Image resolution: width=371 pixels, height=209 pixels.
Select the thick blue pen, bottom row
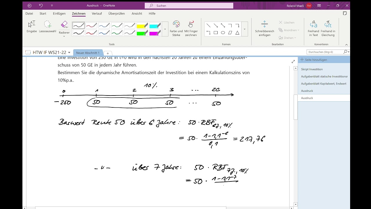coord(104,33)
